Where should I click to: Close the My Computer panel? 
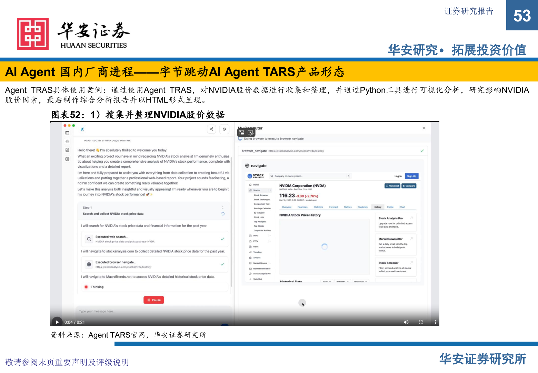pyautogui.click(x=424, y=128)
